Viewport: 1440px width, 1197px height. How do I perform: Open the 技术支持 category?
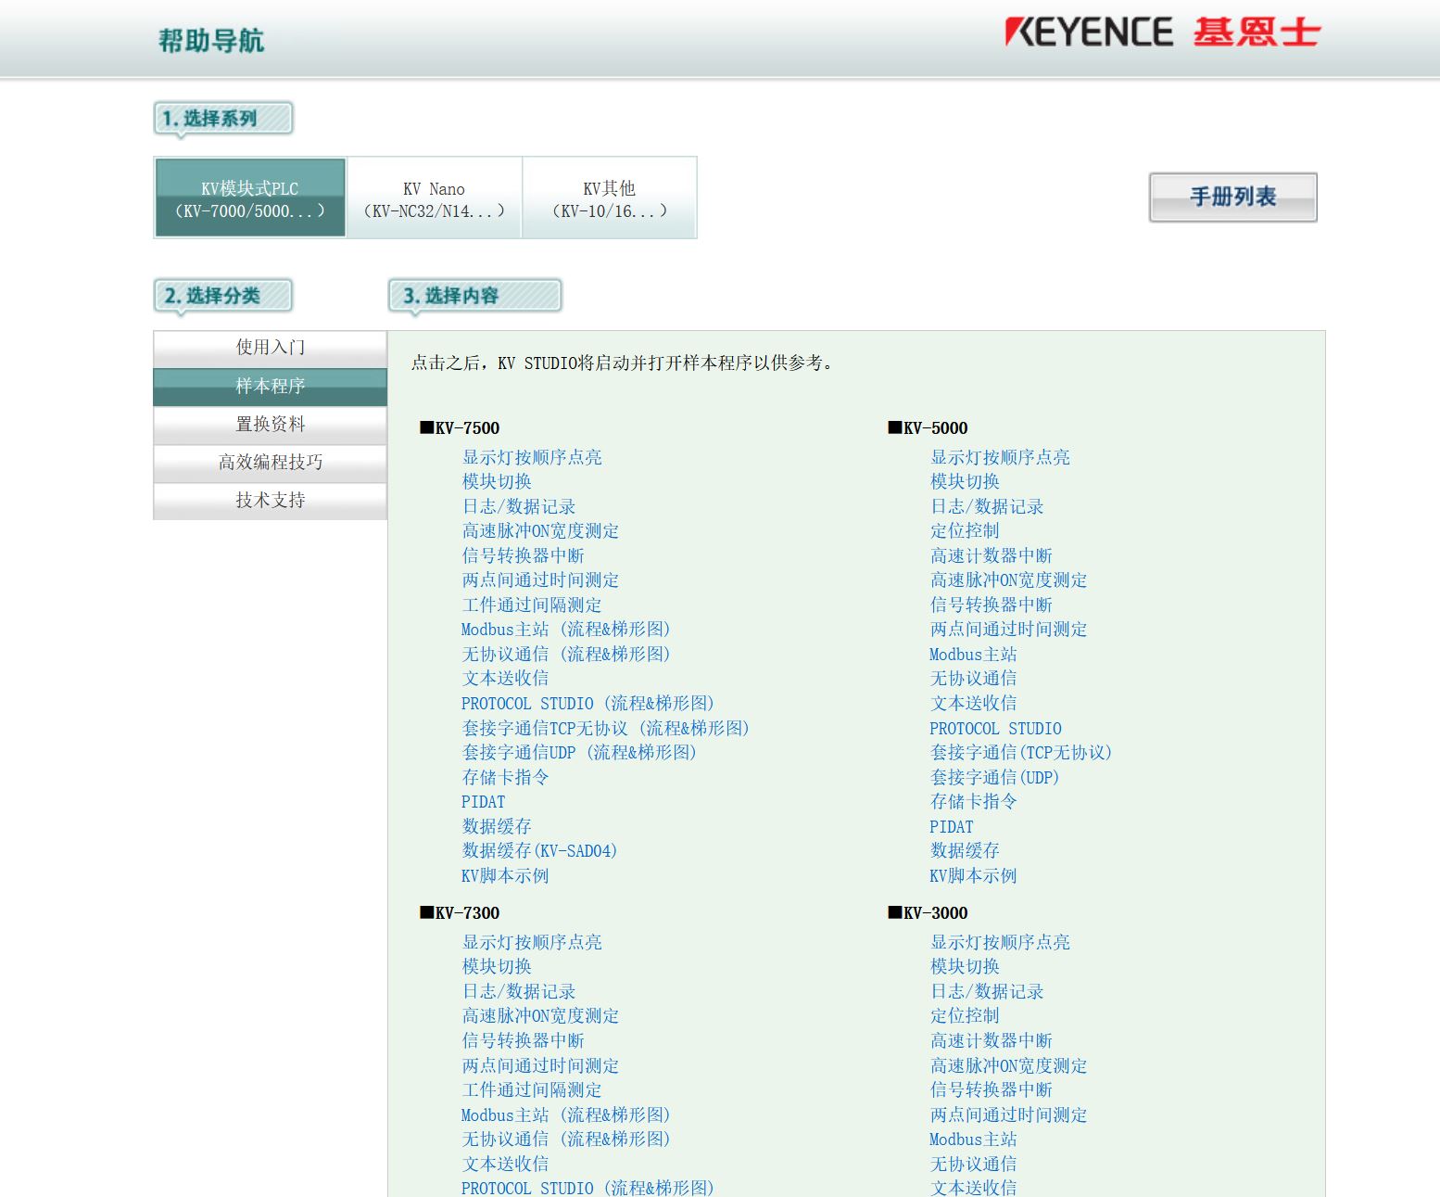click(270, 501)
